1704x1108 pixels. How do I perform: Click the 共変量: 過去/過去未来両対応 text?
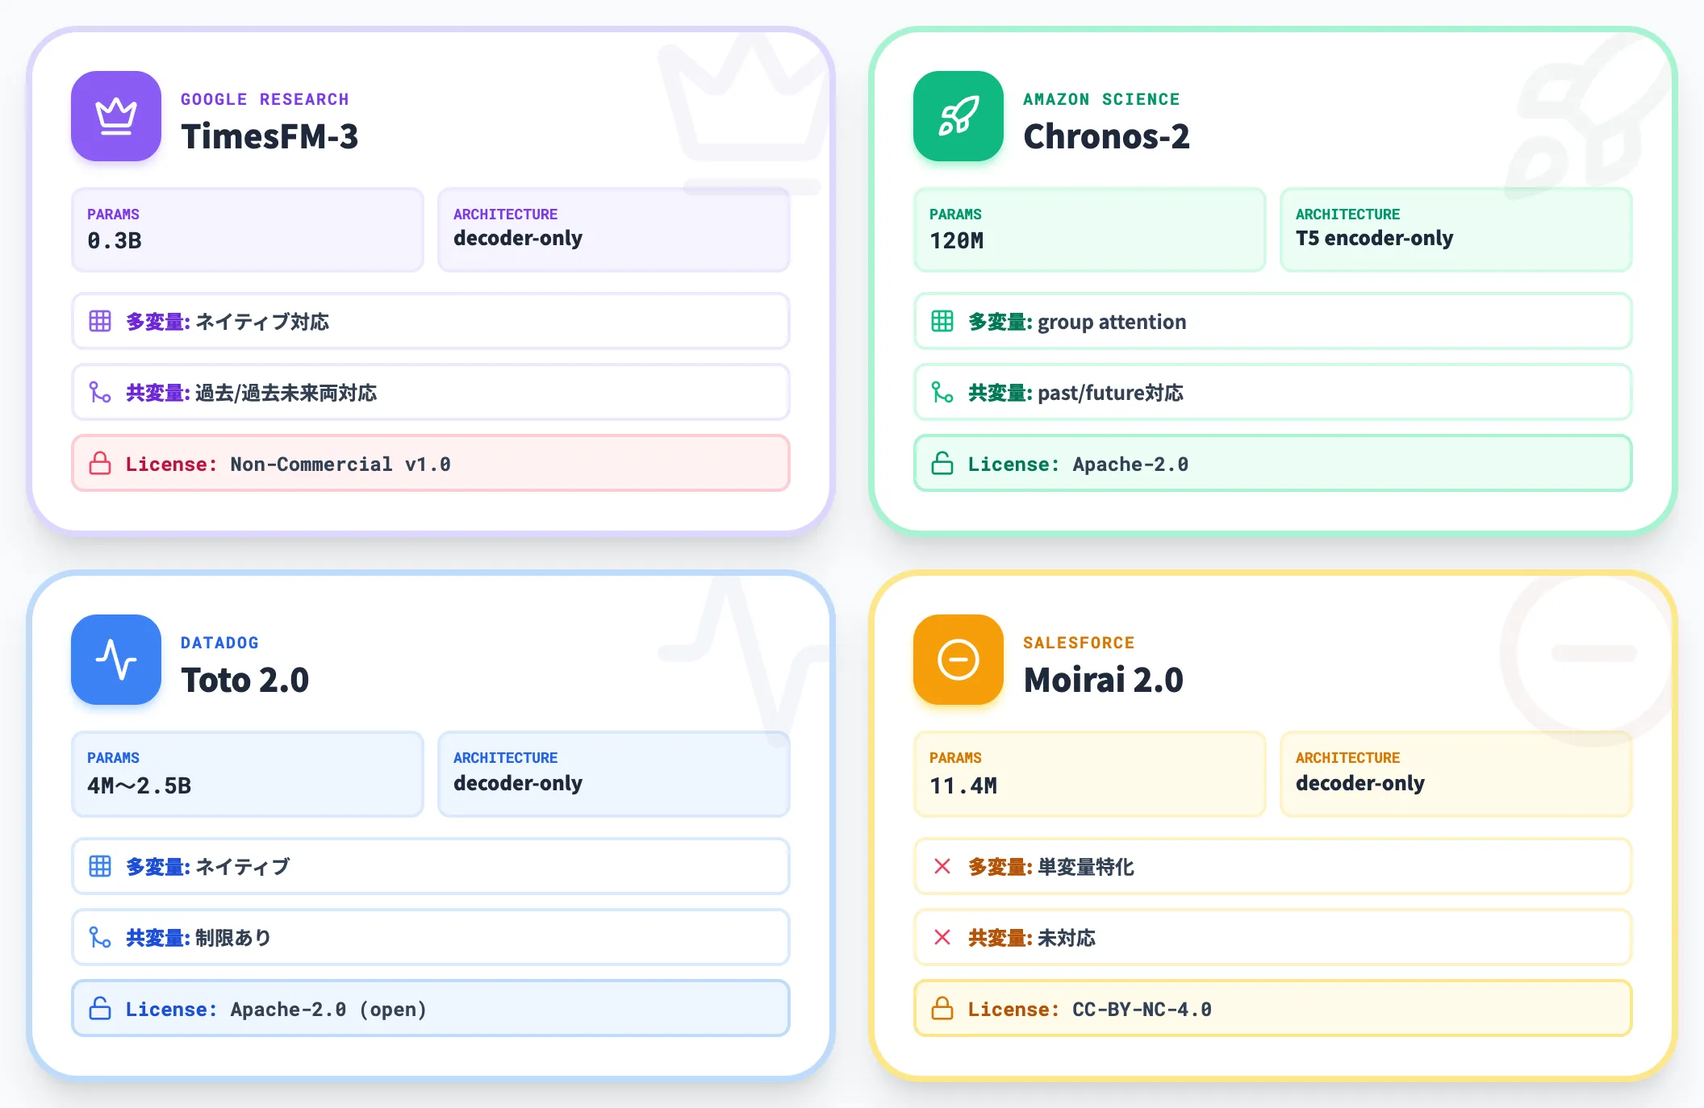coord(251,393)
